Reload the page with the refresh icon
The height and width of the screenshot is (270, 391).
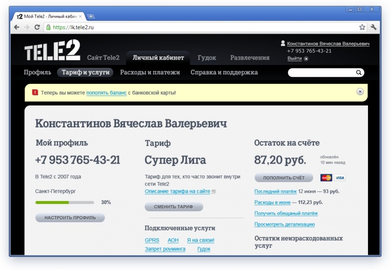(37, 27)
